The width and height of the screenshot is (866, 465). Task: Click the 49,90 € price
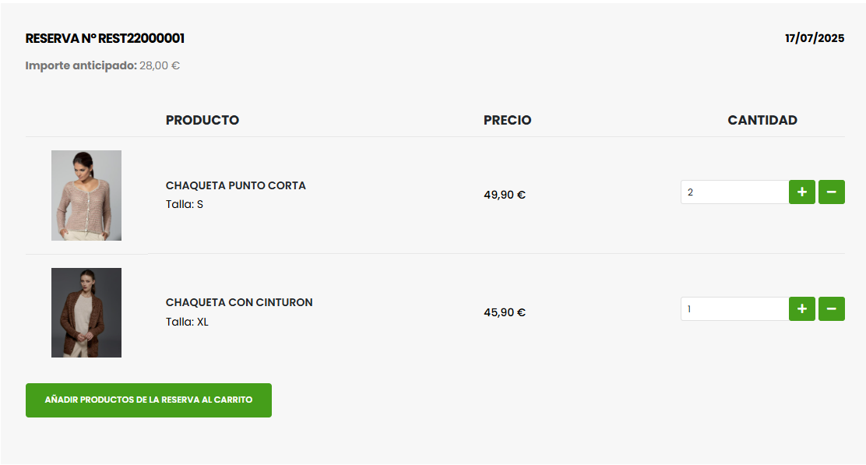pyautogui.click(x=505, y=195)
